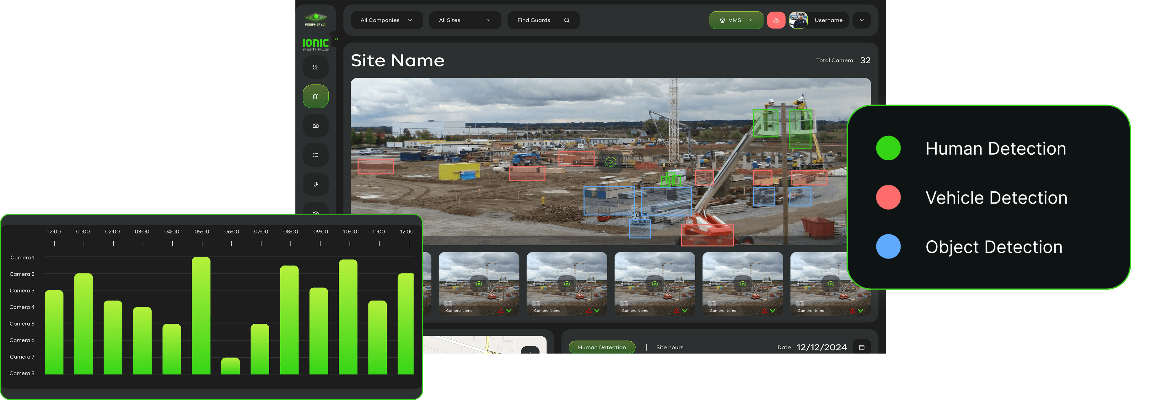
Task: Expand the user menu chevron next to Username
Action: tap(862, 20)
